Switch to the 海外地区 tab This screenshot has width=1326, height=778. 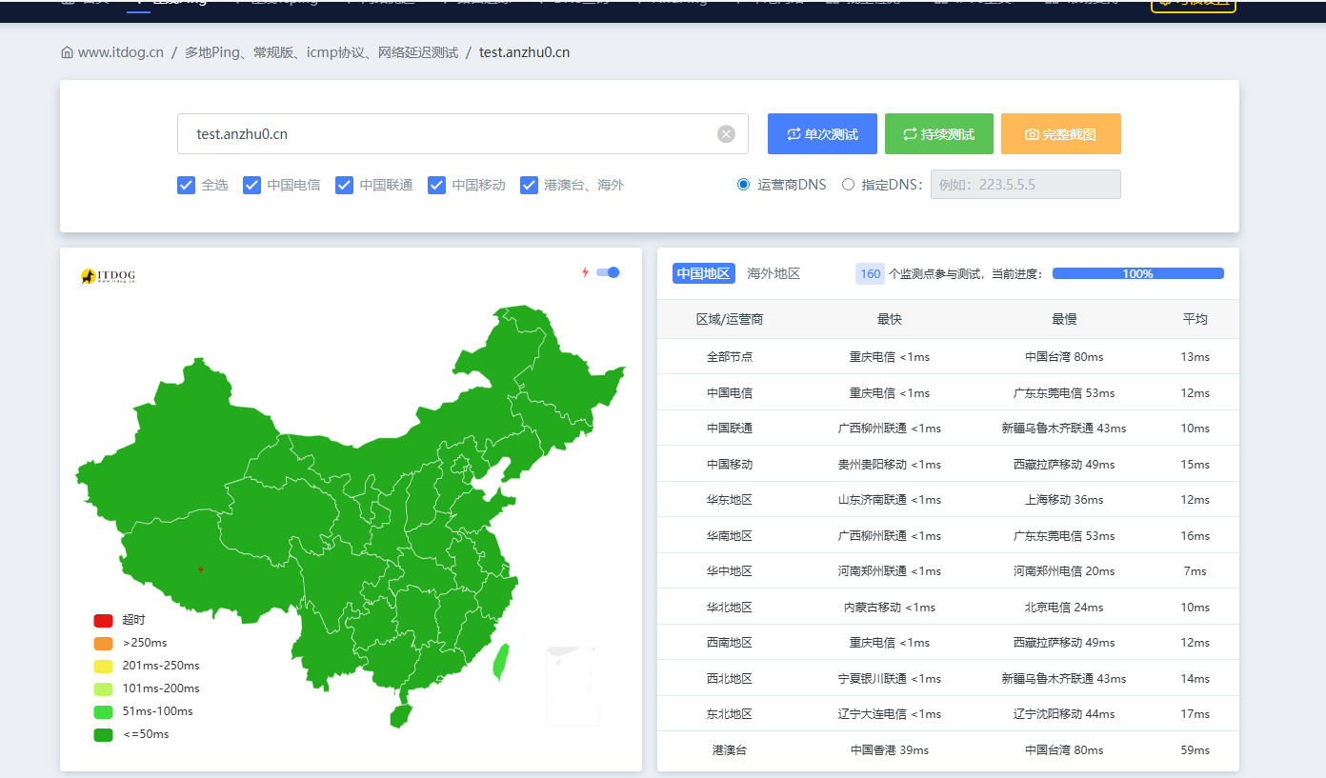(773, 273)
